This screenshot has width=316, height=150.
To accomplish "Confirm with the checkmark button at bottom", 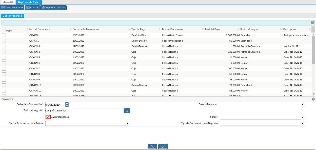I will (x=163, y=146).
